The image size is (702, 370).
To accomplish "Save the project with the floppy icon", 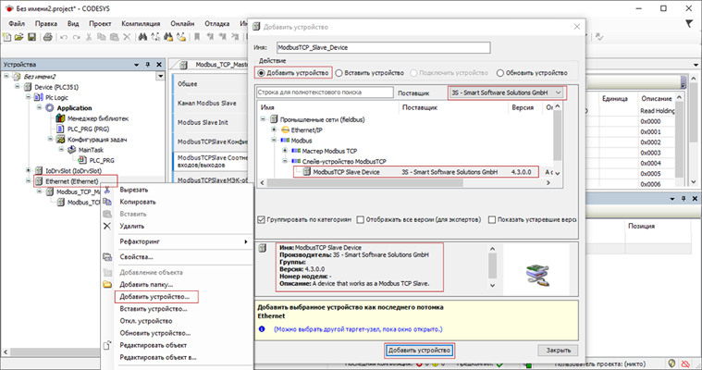I will (x=31, y=37).
